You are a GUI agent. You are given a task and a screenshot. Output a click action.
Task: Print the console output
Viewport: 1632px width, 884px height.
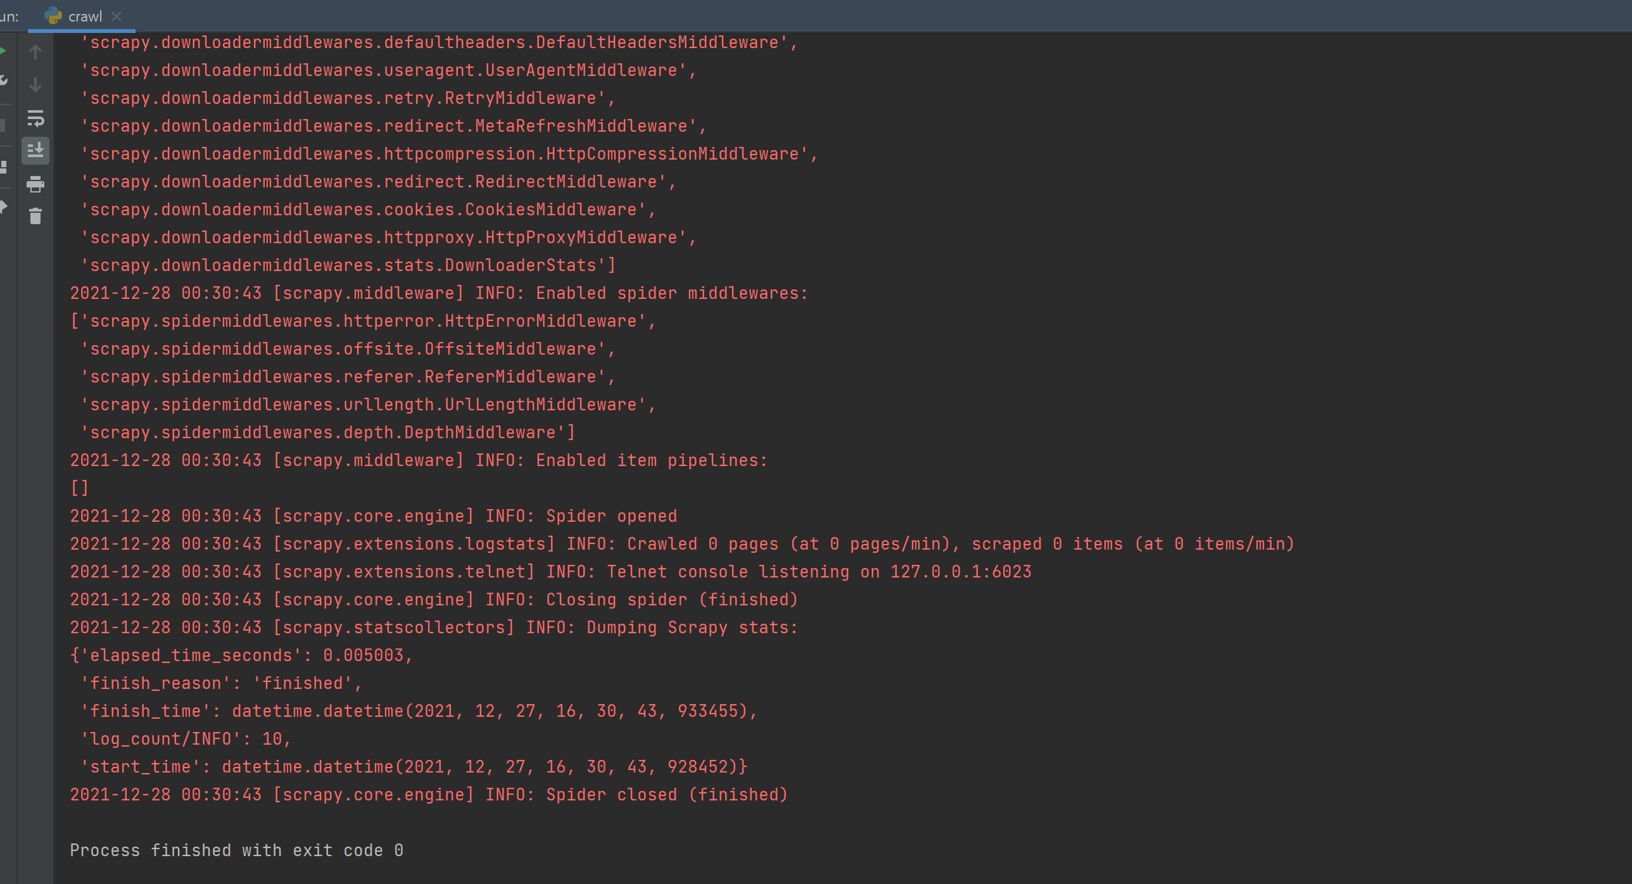[x=35, y=184]
